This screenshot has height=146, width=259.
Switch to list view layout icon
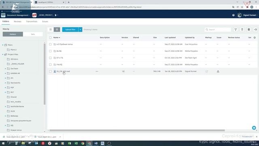(x=51, y=30)
